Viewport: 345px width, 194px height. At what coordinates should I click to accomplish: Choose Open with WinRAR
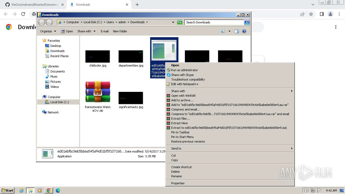230,96
